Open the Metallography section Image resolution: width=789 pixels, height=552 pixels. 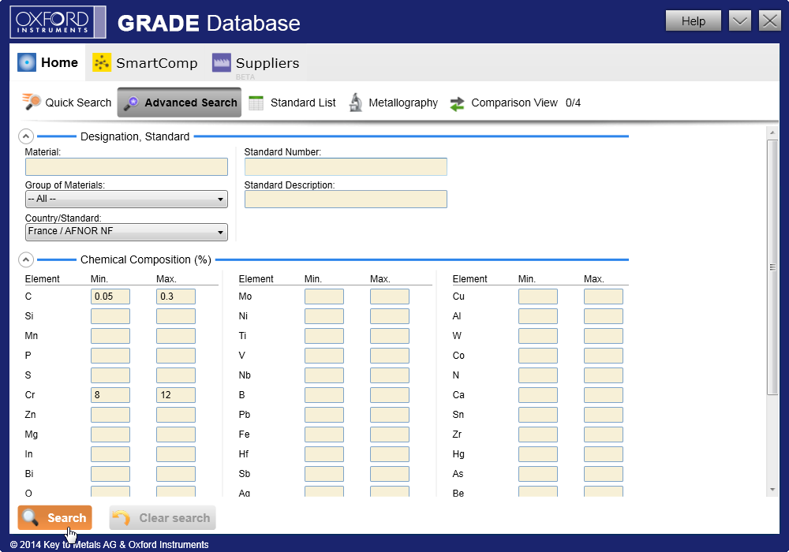[x=394, y=103]
